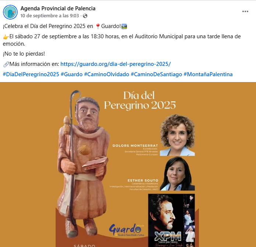
Task: Open the three-dot post options menu
Action: 245,11
